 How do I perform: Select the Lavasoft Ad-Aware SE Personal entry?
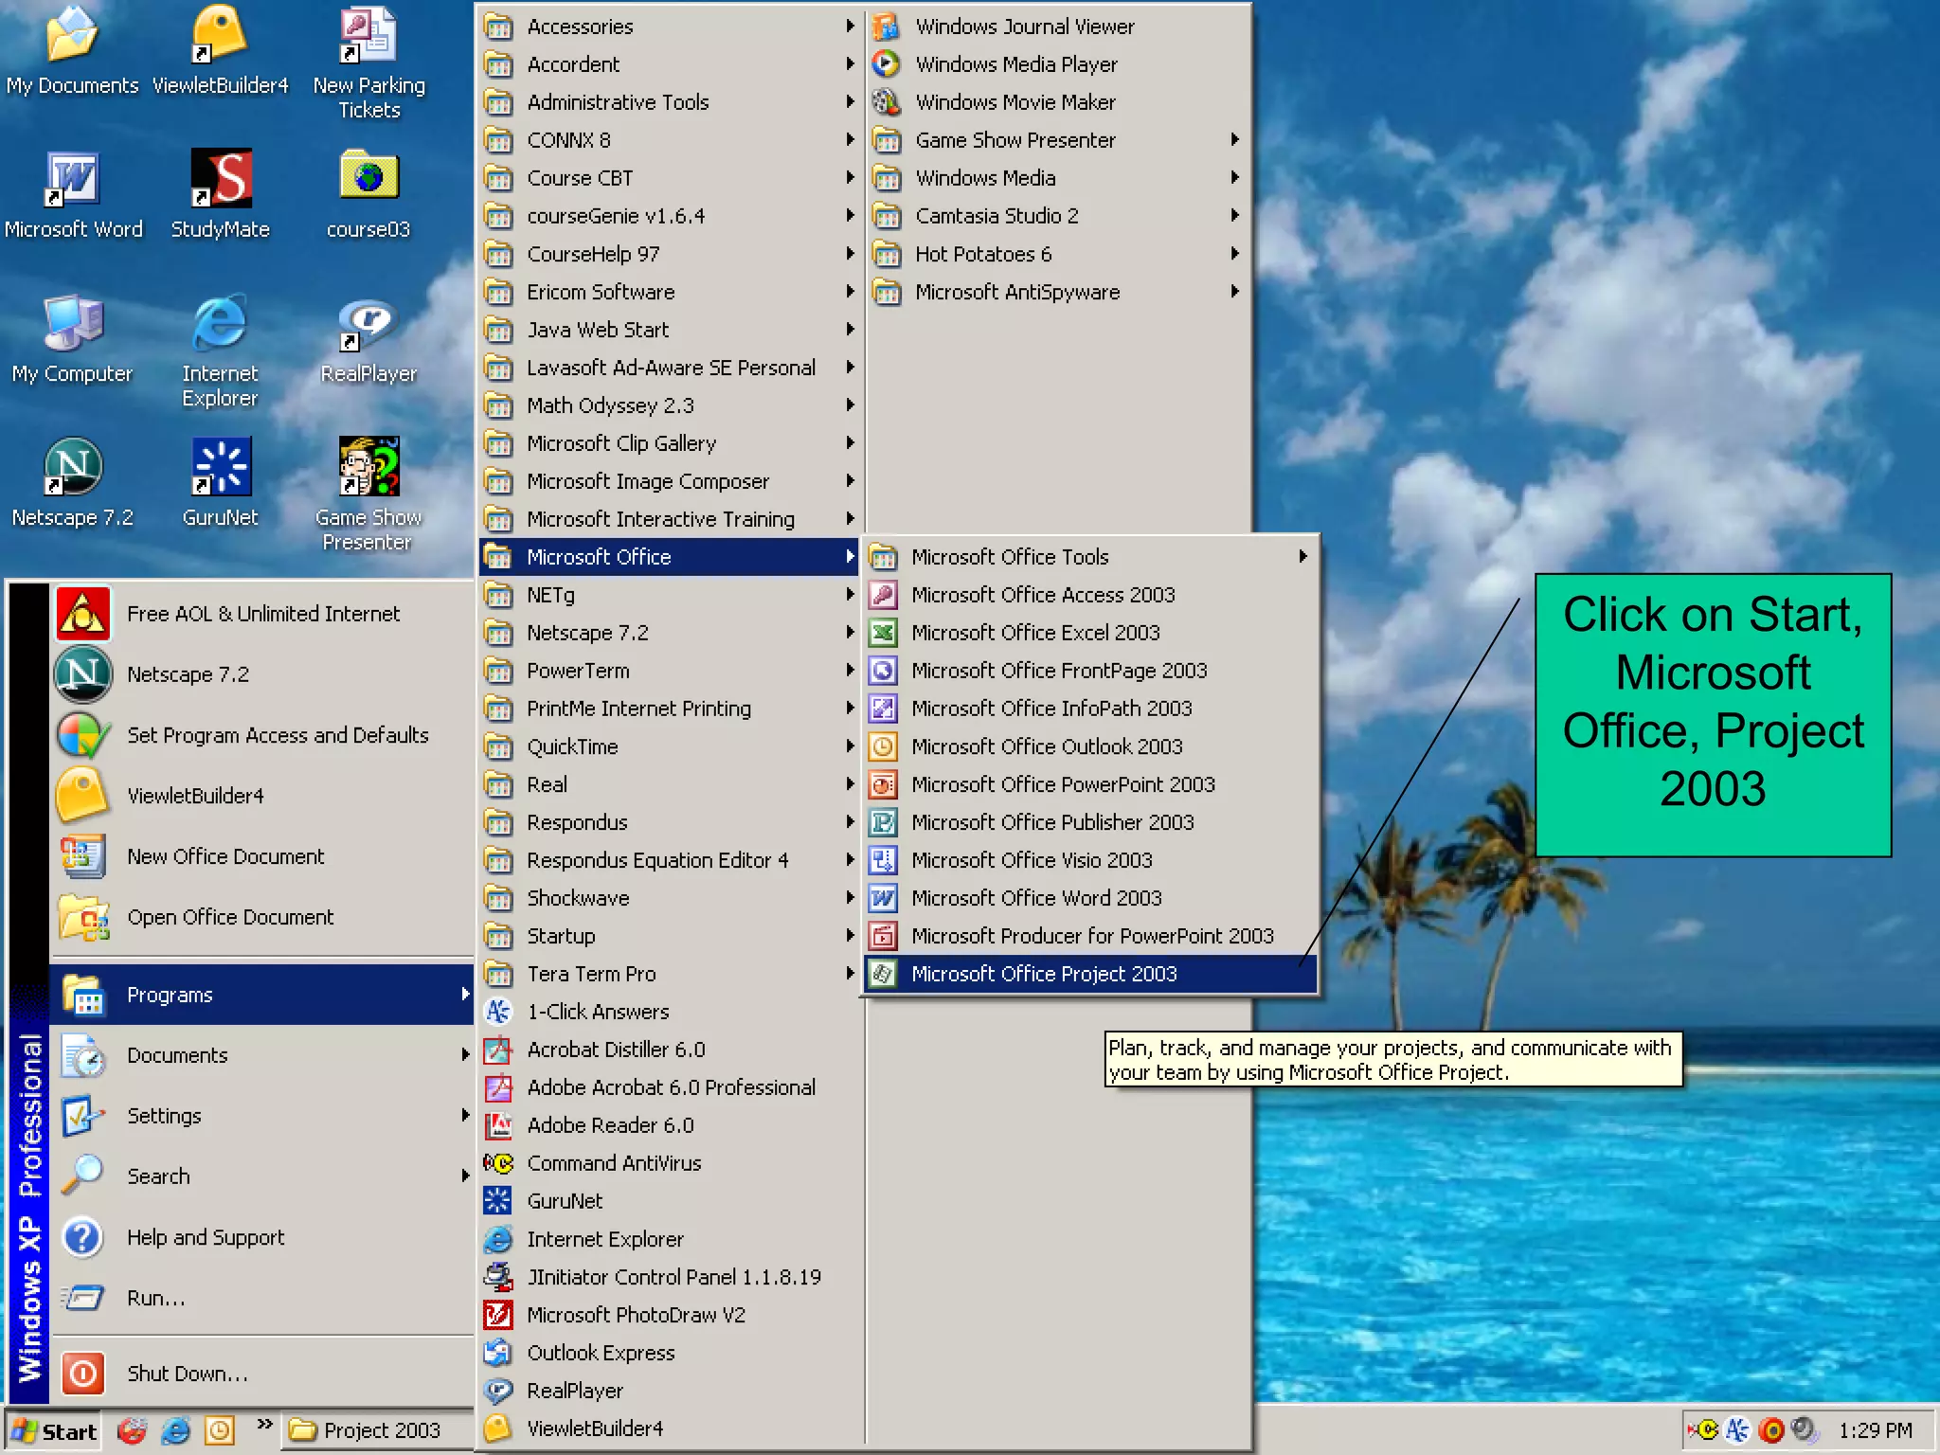[x=668, y=368]
